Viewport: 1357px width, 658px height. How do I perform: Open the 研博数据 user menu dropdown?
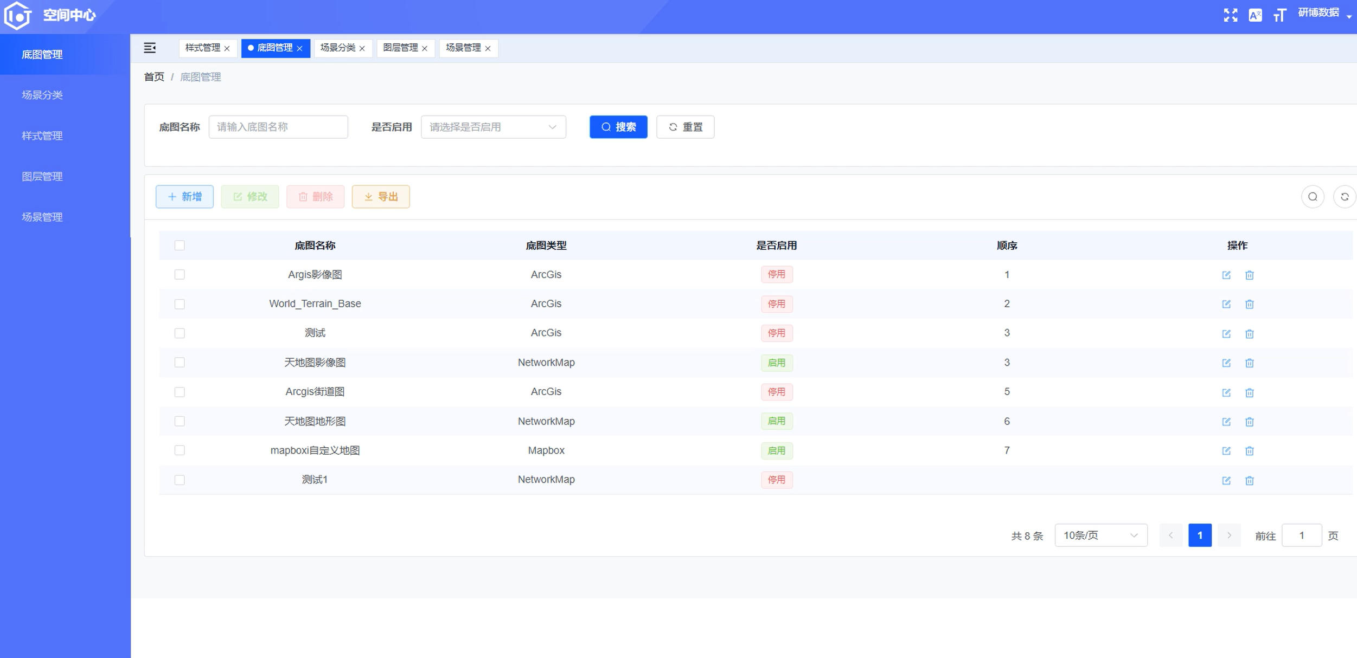pos(1324,14)
